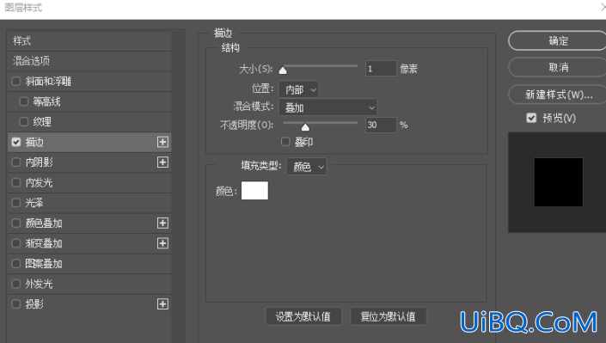Screen dimensions: 606x343
Task: Toggle the 预览(V) checkbox
Action: (x=531, y=118)
